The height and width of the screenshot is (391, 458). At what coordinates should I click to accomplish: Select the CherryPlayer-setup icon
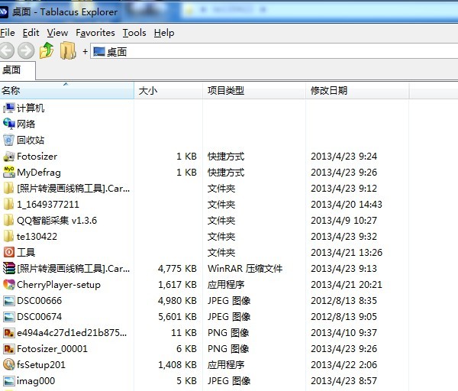coord(8,284)
